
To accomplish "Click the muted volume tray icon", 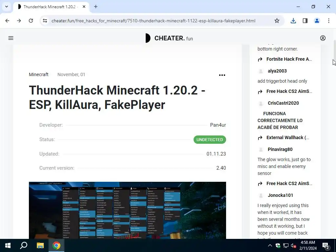I will pos(294,246).
